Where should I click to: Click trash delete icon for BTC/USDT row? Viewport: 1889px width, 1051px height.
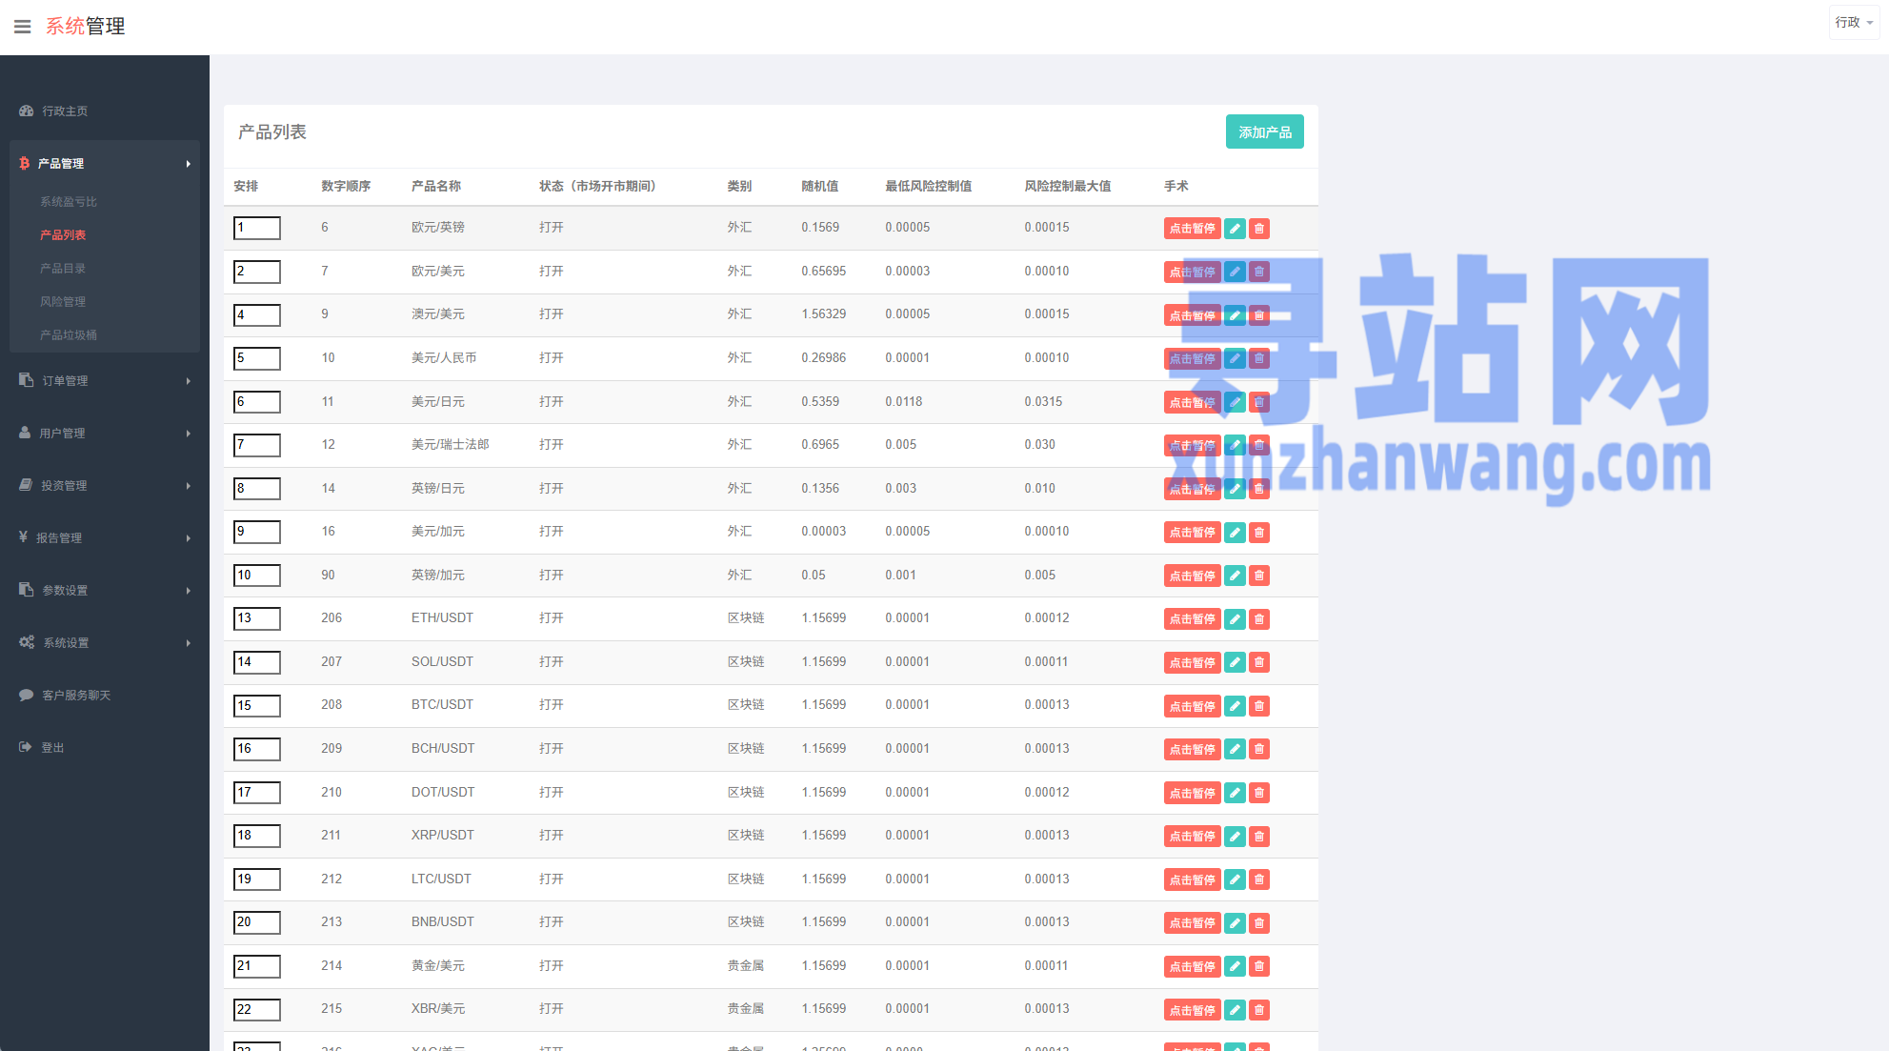point(1259,706)
